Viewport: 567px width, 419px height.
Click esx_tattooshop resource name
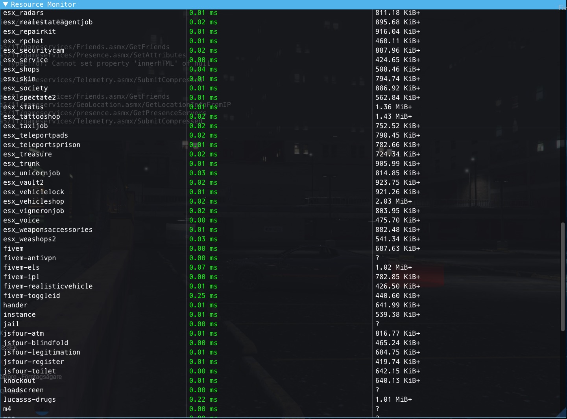pos(31,117)
